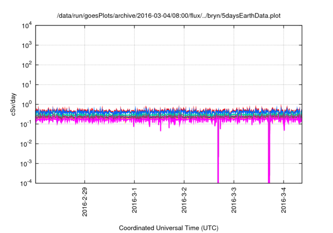
Task: Click the 2016-3-4 date tick label
Action: [x=284, y=200]
